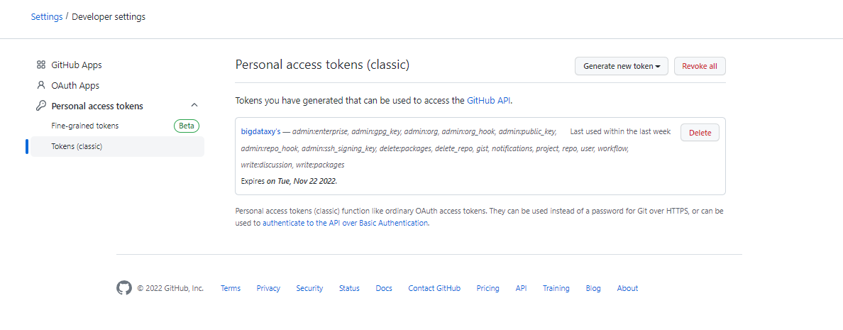This screenshot has height=330, width=843.
Task: Select Tokens (classic) in the sidebar
Action: (x=117, y=146)
